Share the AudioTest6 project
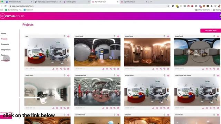Image resolution: width=221 pixels, height=124 pixels. click(x=110, y=69)
